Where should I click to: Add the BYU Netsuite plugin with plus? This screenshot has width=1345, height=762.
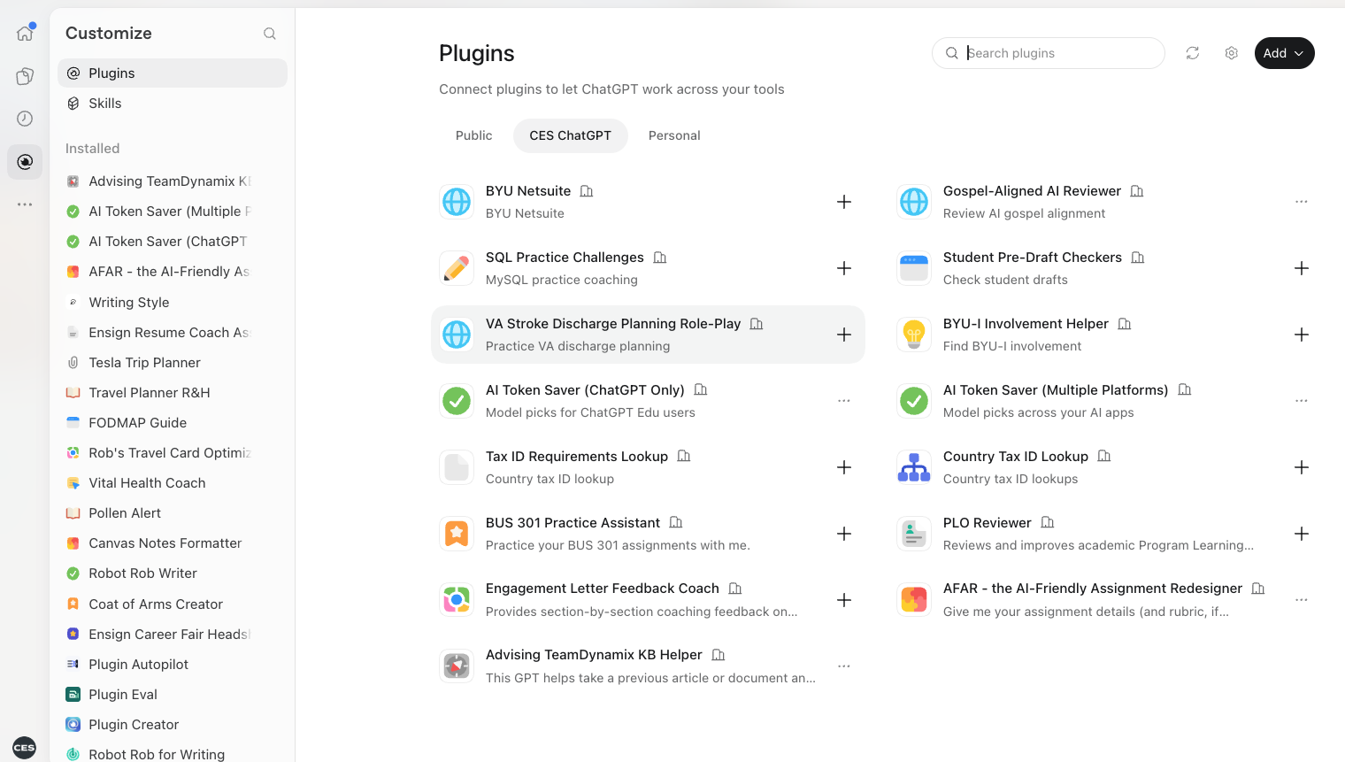(x=844, y=202)
